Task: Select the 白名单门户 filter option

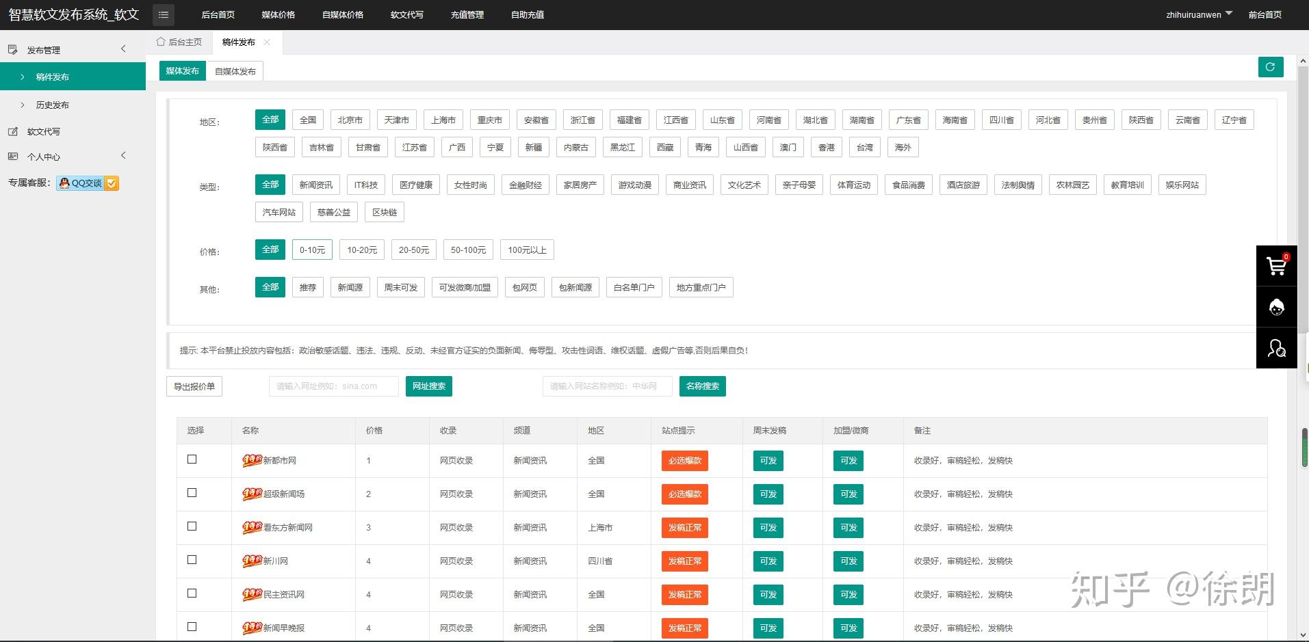Action: click(634, 287)
